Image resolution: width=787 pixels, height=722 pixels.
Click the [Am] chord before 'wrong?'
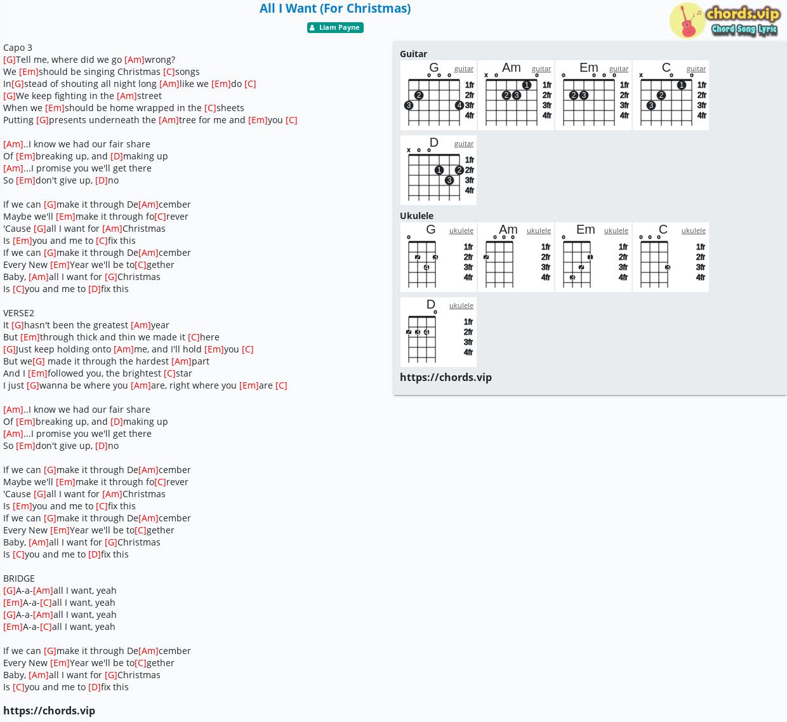point(134,60)
